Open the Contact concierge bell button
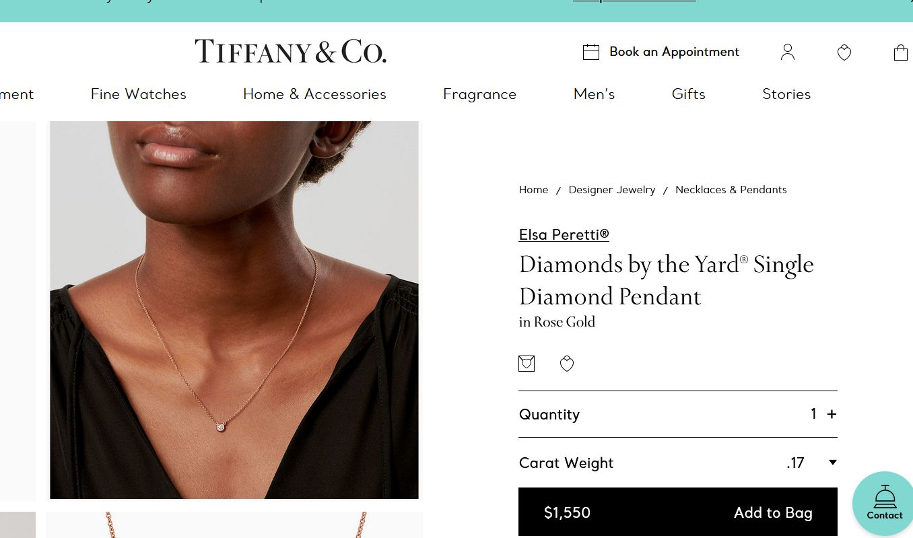The image size is (913, 538). point(884,504)
